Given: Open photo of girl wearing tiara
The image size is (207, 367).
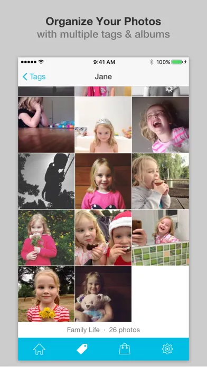Looking at the screenshot, I should point(103,125).
